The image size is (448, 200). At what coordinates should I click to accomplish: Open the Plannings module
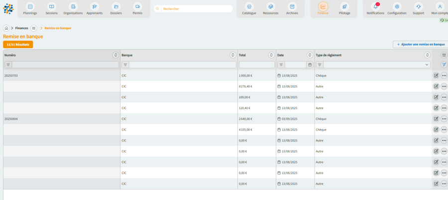tap(30, 9)
